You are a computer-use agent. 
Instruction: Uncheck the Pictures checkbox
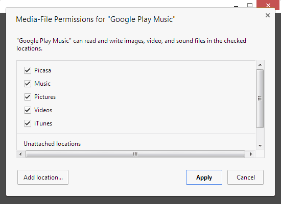pos(28,97)
